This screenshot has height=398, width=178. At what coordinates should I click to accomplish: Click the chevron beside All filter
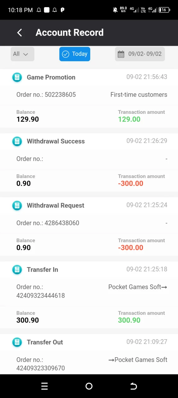click(26, 54)
